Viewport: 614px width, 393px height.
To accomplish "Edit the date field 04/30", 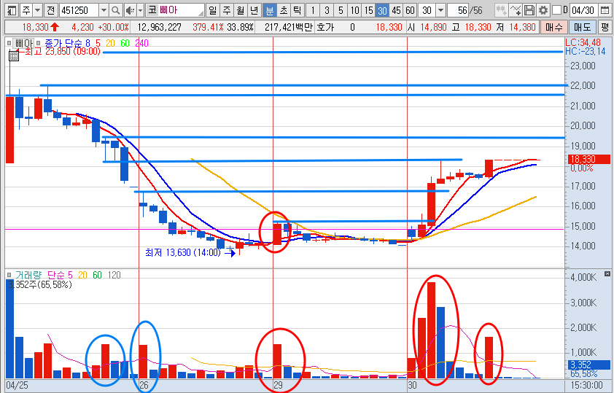I will [583, 10].
